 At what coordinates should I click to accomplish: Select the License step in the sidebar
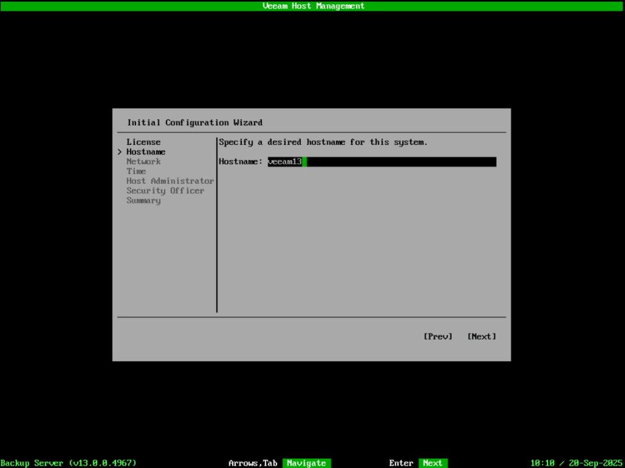143,142
